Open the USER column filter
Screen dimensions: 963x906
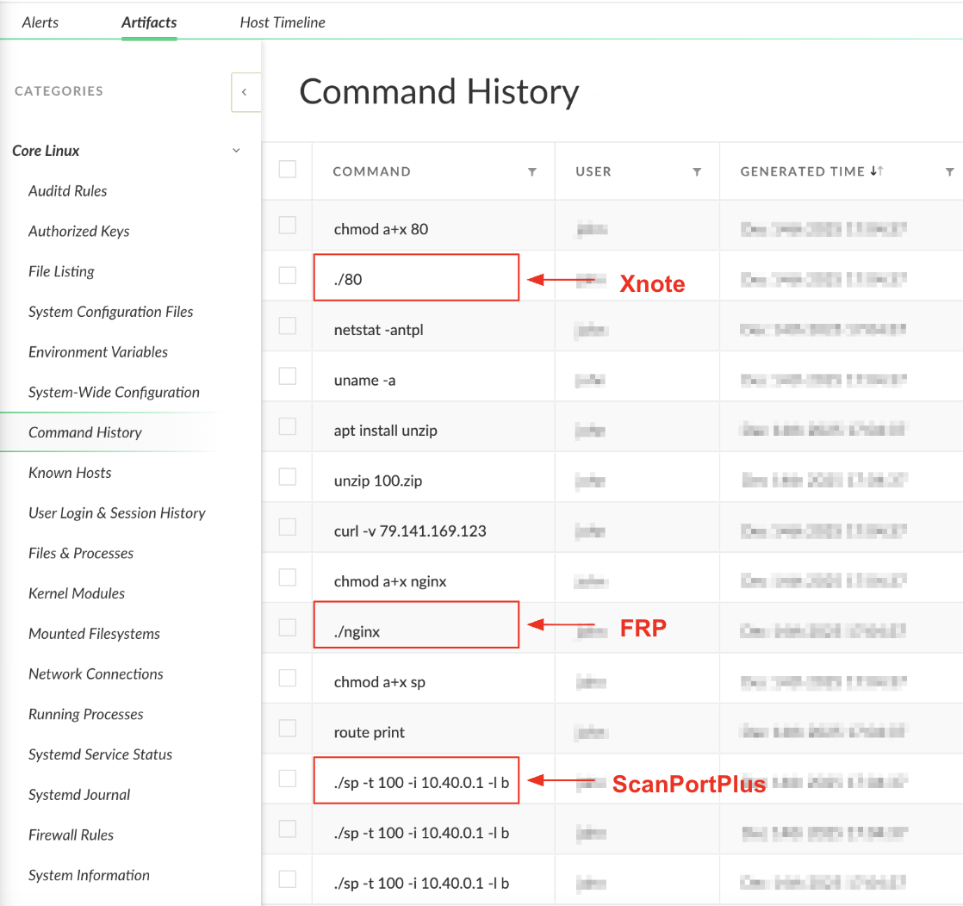(x=698, y=171)
